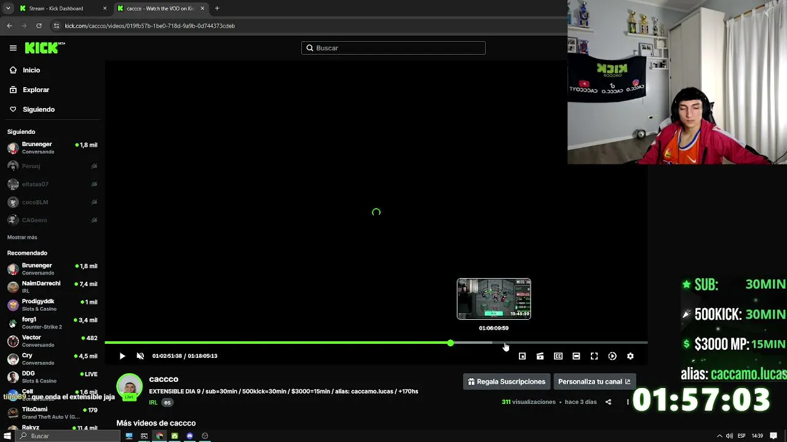Open NaimDarrechi's recommended channel
This screenshot has width=787, height=442.
point(52,287)
